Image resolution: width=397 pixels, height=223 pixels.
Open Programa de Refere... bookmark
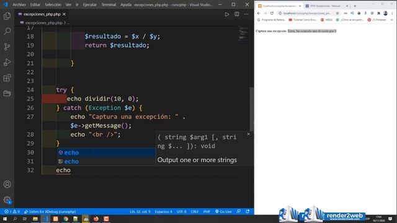[271, 20]
